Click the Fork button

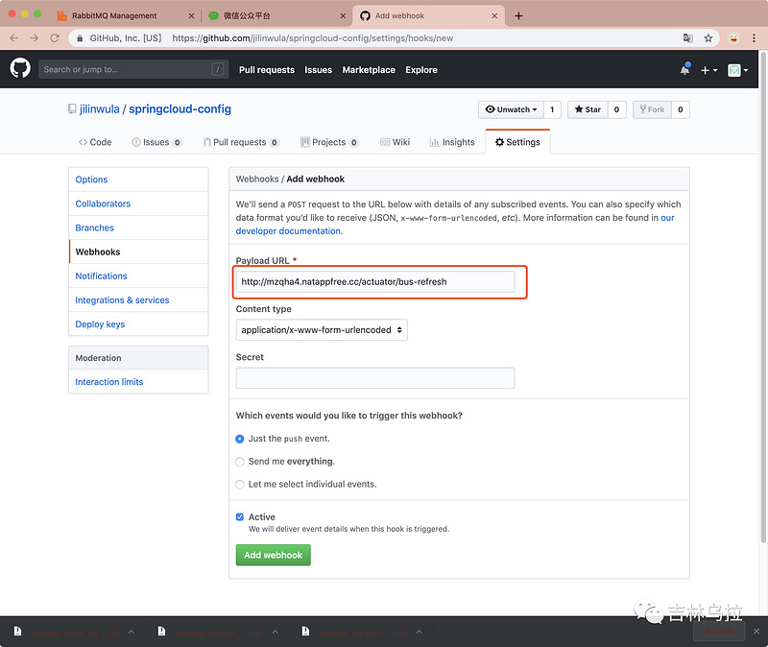[652, 109]
